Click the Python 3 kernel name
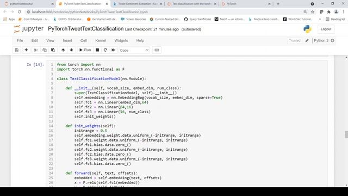348x196 pixels. point(321,40)
